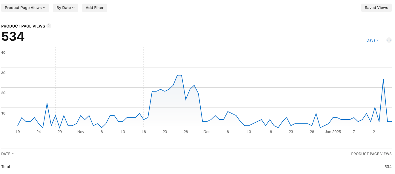This screenshot has height=174, width=395.
Task: Open the Product Page Views metric dropdown
Action: 25,7
